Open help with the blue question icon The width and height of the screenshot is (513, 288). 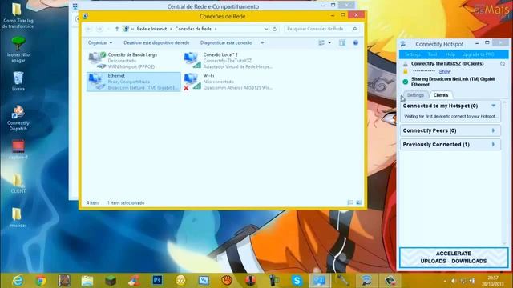click(x=356, y=42)
